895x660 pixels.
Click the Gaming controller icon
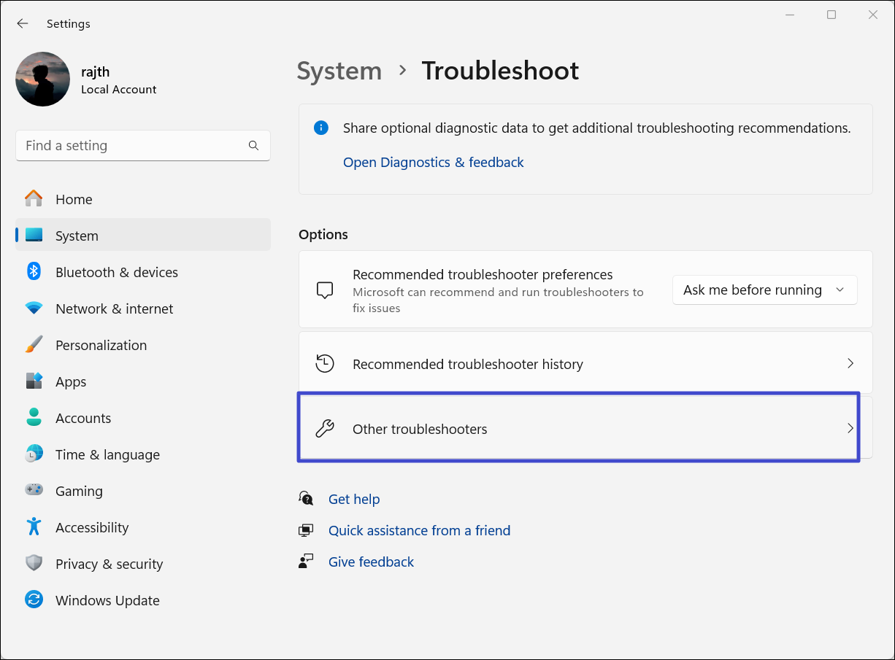(x=34, y=491)
